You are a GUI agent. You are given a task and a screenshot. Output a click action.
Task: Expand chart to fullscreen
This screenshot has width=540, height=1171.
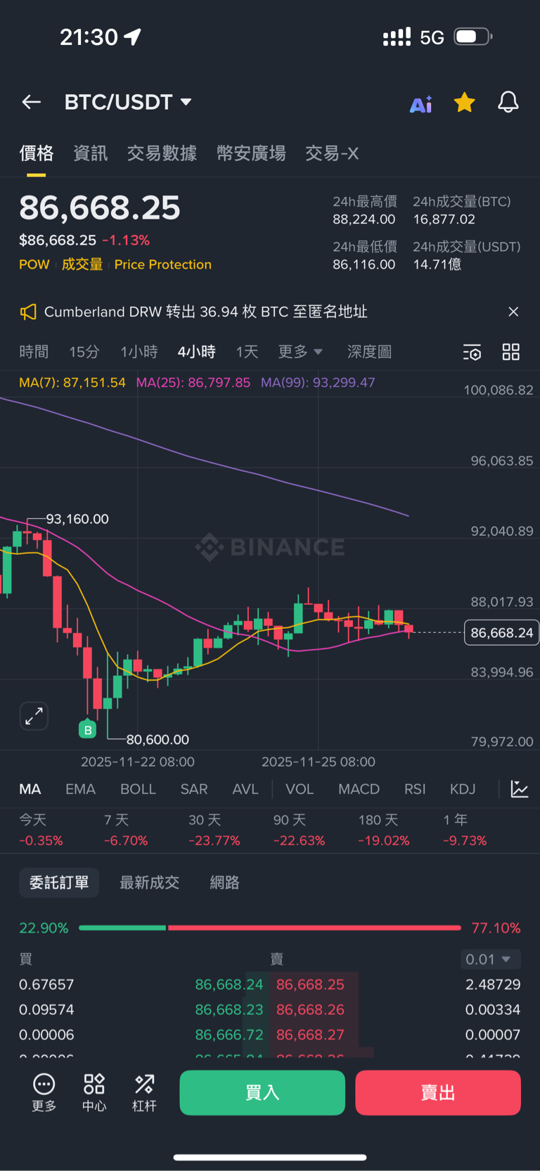click(34, 716)
